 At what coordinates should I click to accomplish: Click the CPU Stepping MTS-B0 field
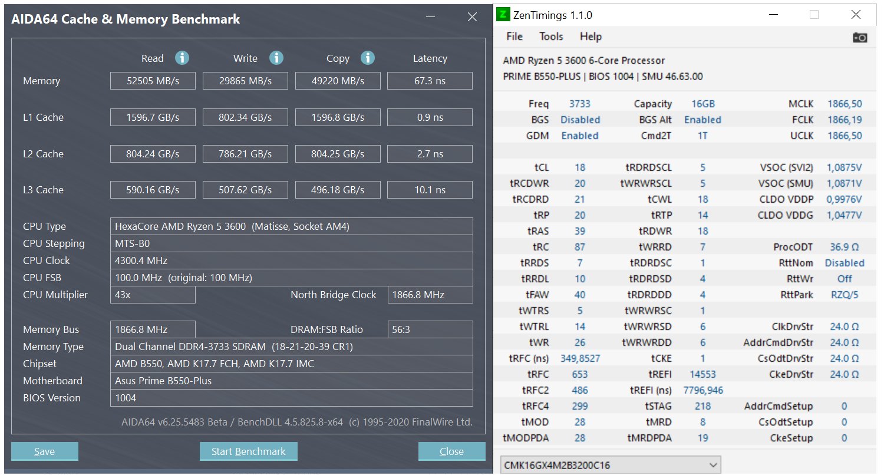[x=292, y=243]
